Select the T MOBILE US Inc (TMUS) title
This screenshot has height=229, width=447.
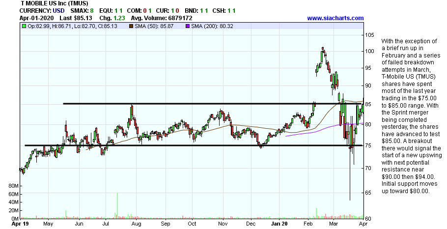pyautogui.click(x=55, y=3)
